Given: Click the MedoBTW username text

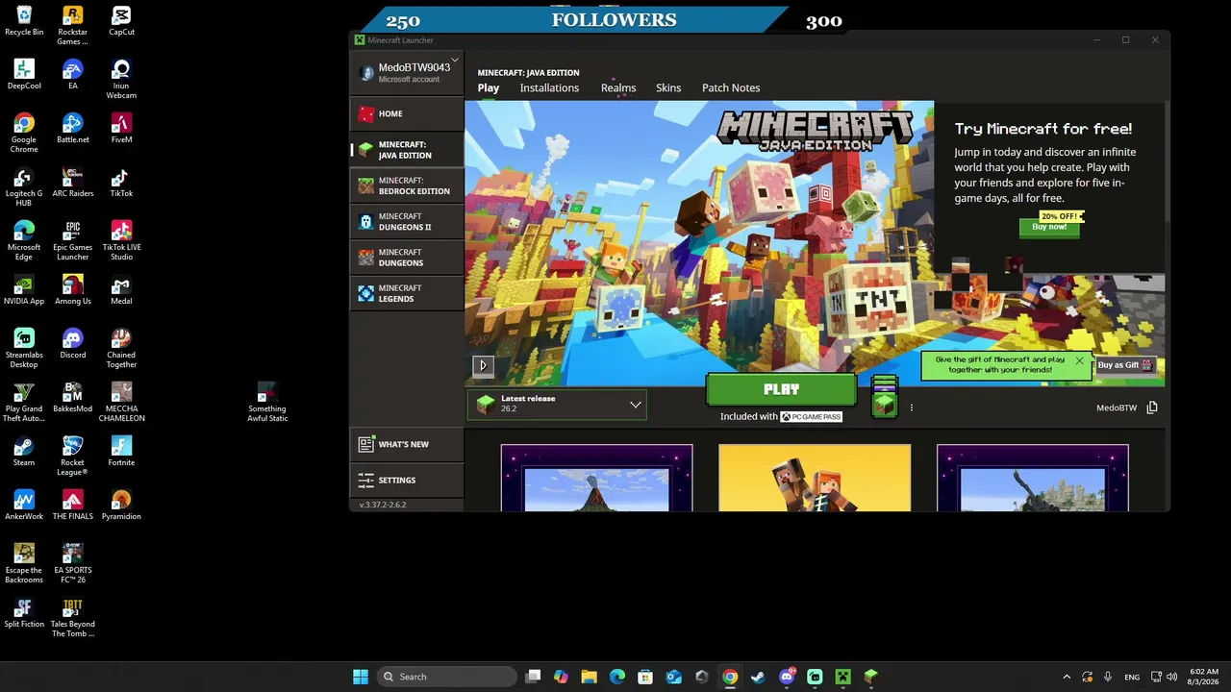Looking at the screenshot, I should pyautogui.click(x=1117, y=408).
